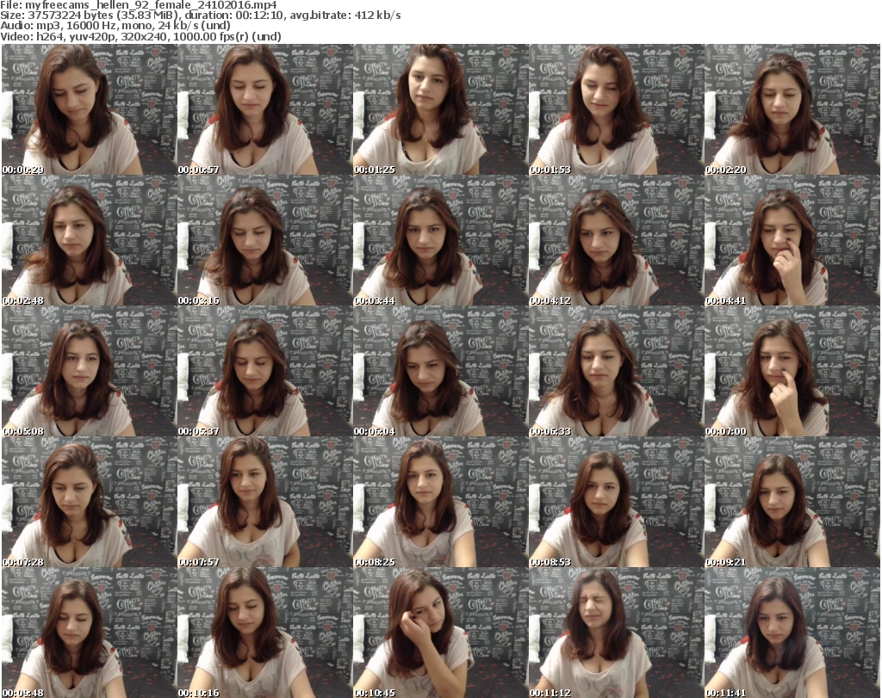Select the thumbnail frame at 00:03:16
The image size is (882, 698).
tap(265, 240)
